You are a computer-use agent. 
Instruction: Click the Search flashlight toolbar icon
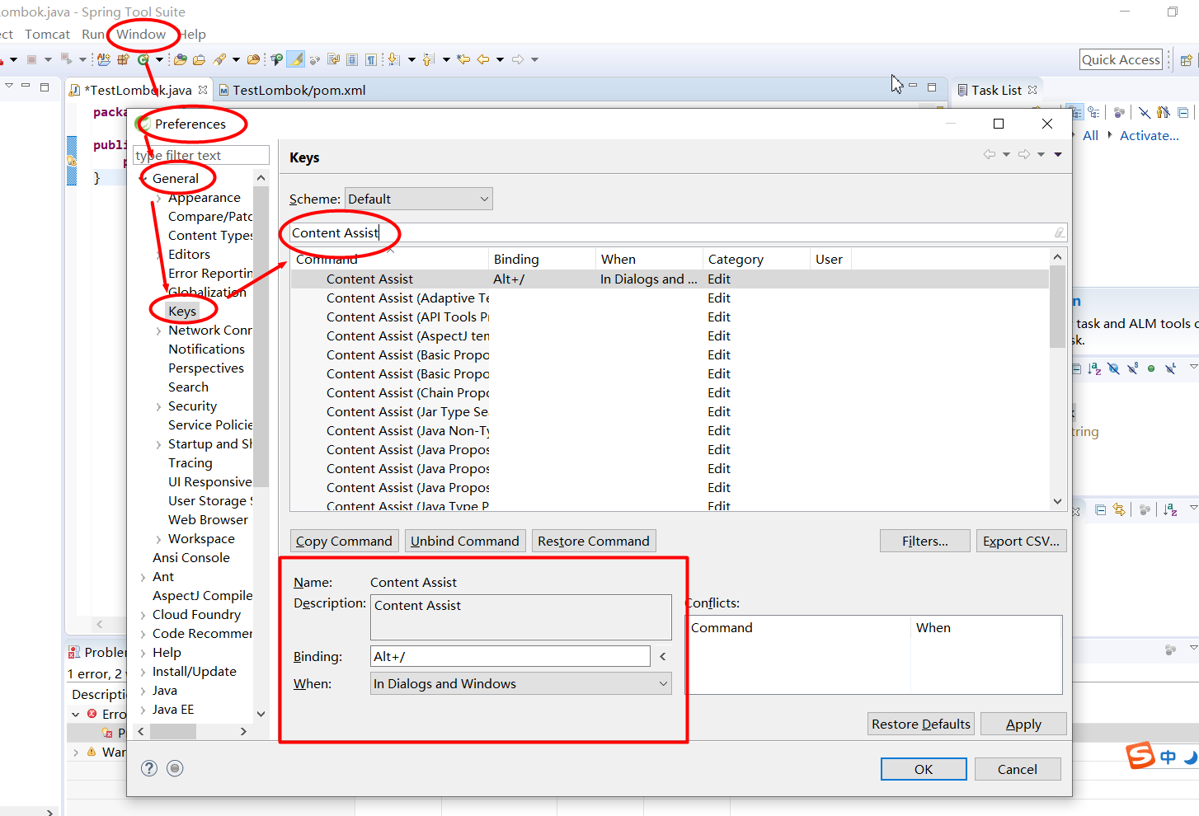click(219, 59)
